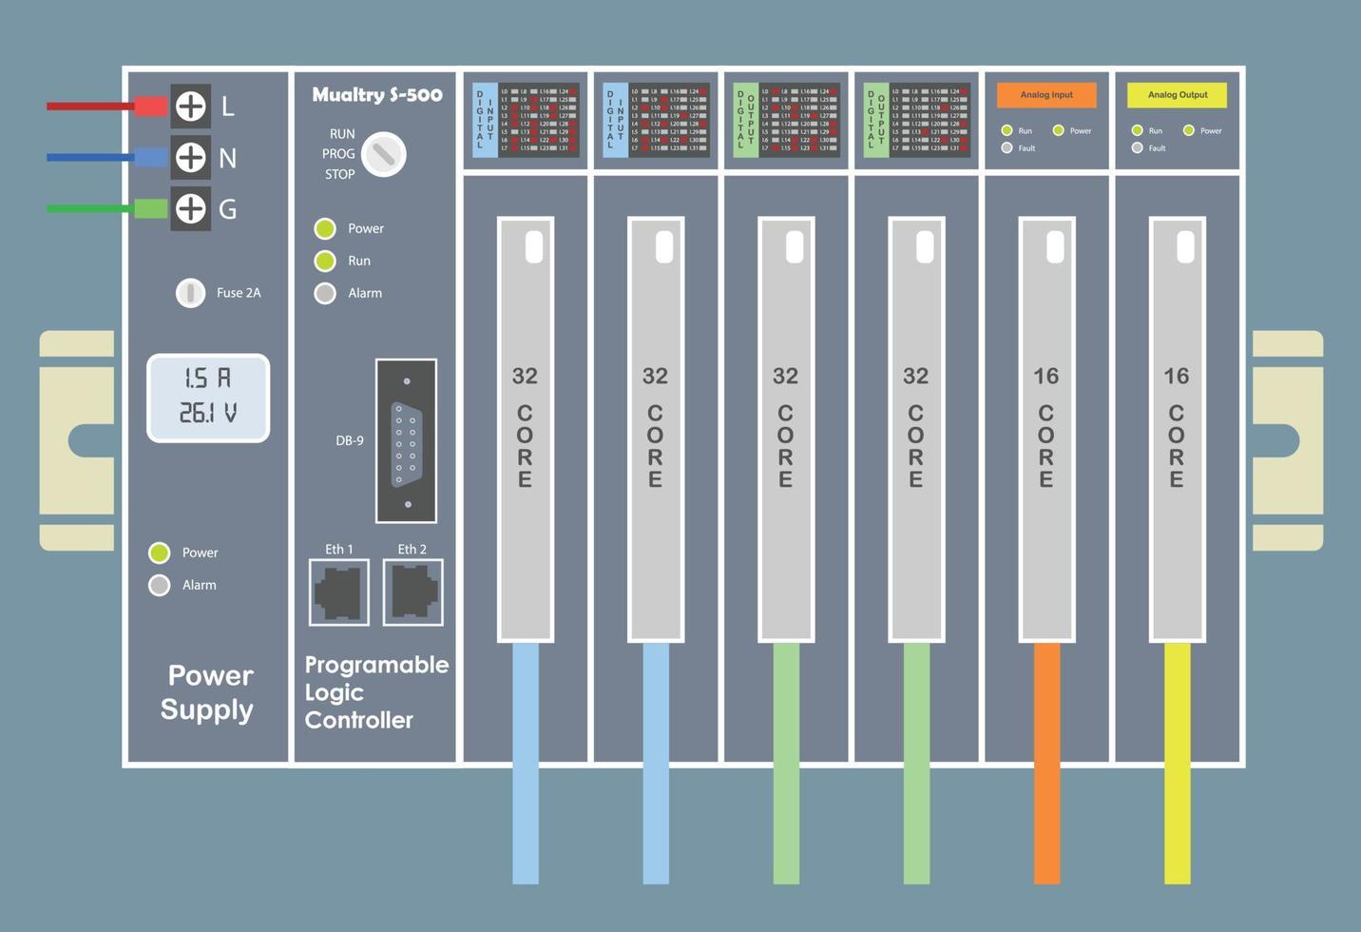Turn the RUN/PROG/STOP selector switch

pyautogui.click(x=384, y=153)
